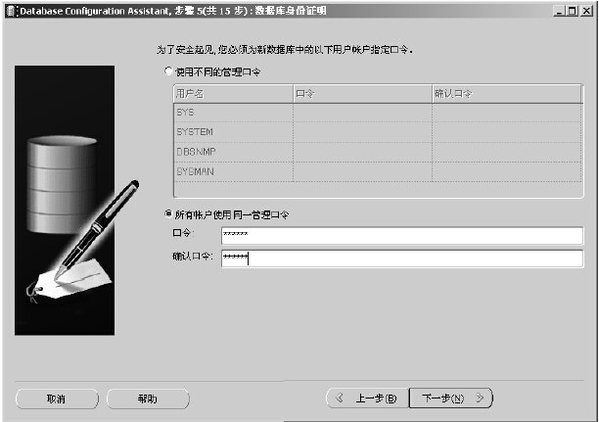Open help with the 帮助 button
The width and height of the screenshot is (599, 422).
pyautogui.click(x=148, y=399)
